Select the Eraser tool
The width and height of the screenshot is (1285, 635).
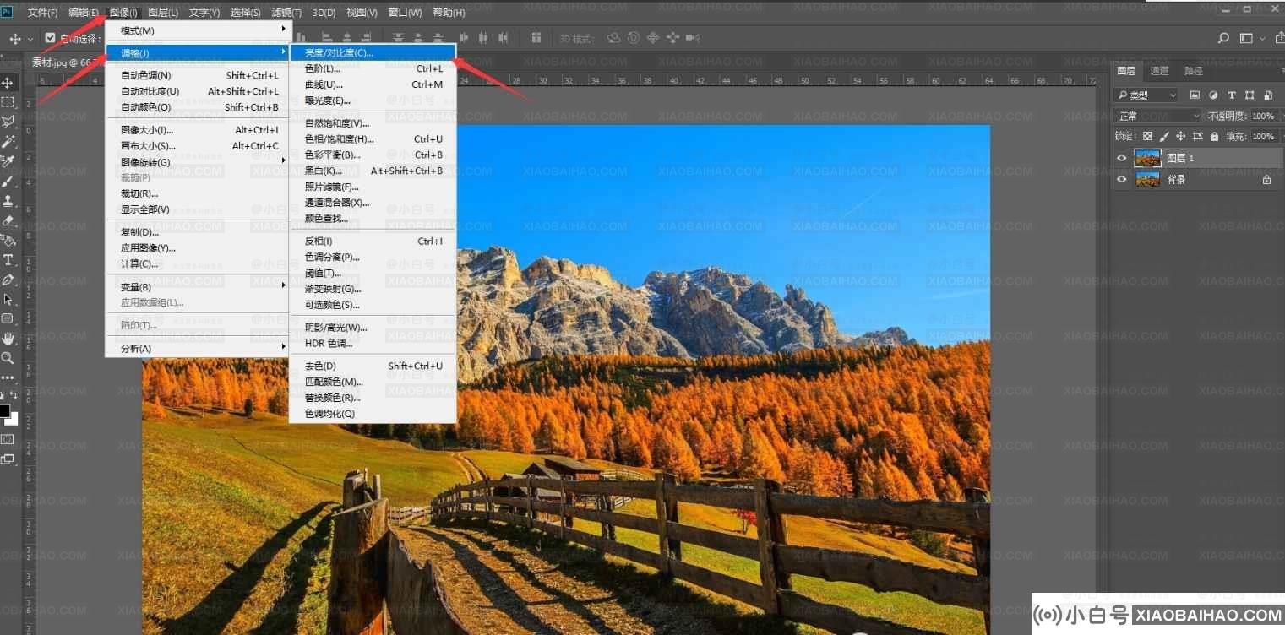pyautogui.click(x=8, y=220)
